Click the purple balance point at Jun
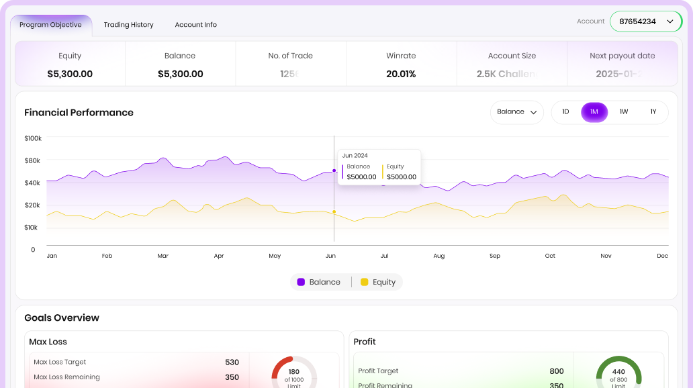Image resolution: width=693 pixels, height=388 pixels. click(x=334, y=171)
